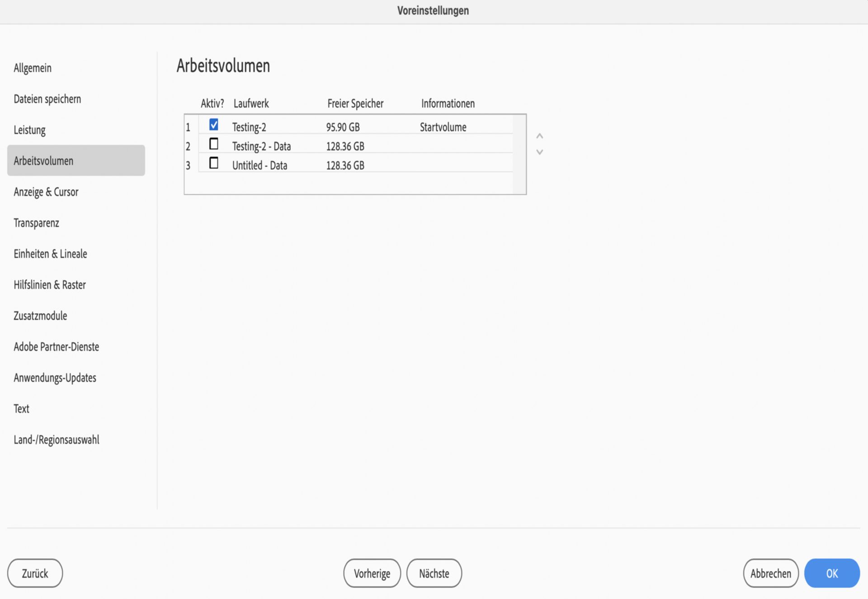Confirm preferences with OK
Viewport: 868px width, 599px height.
tap(832, 573)
